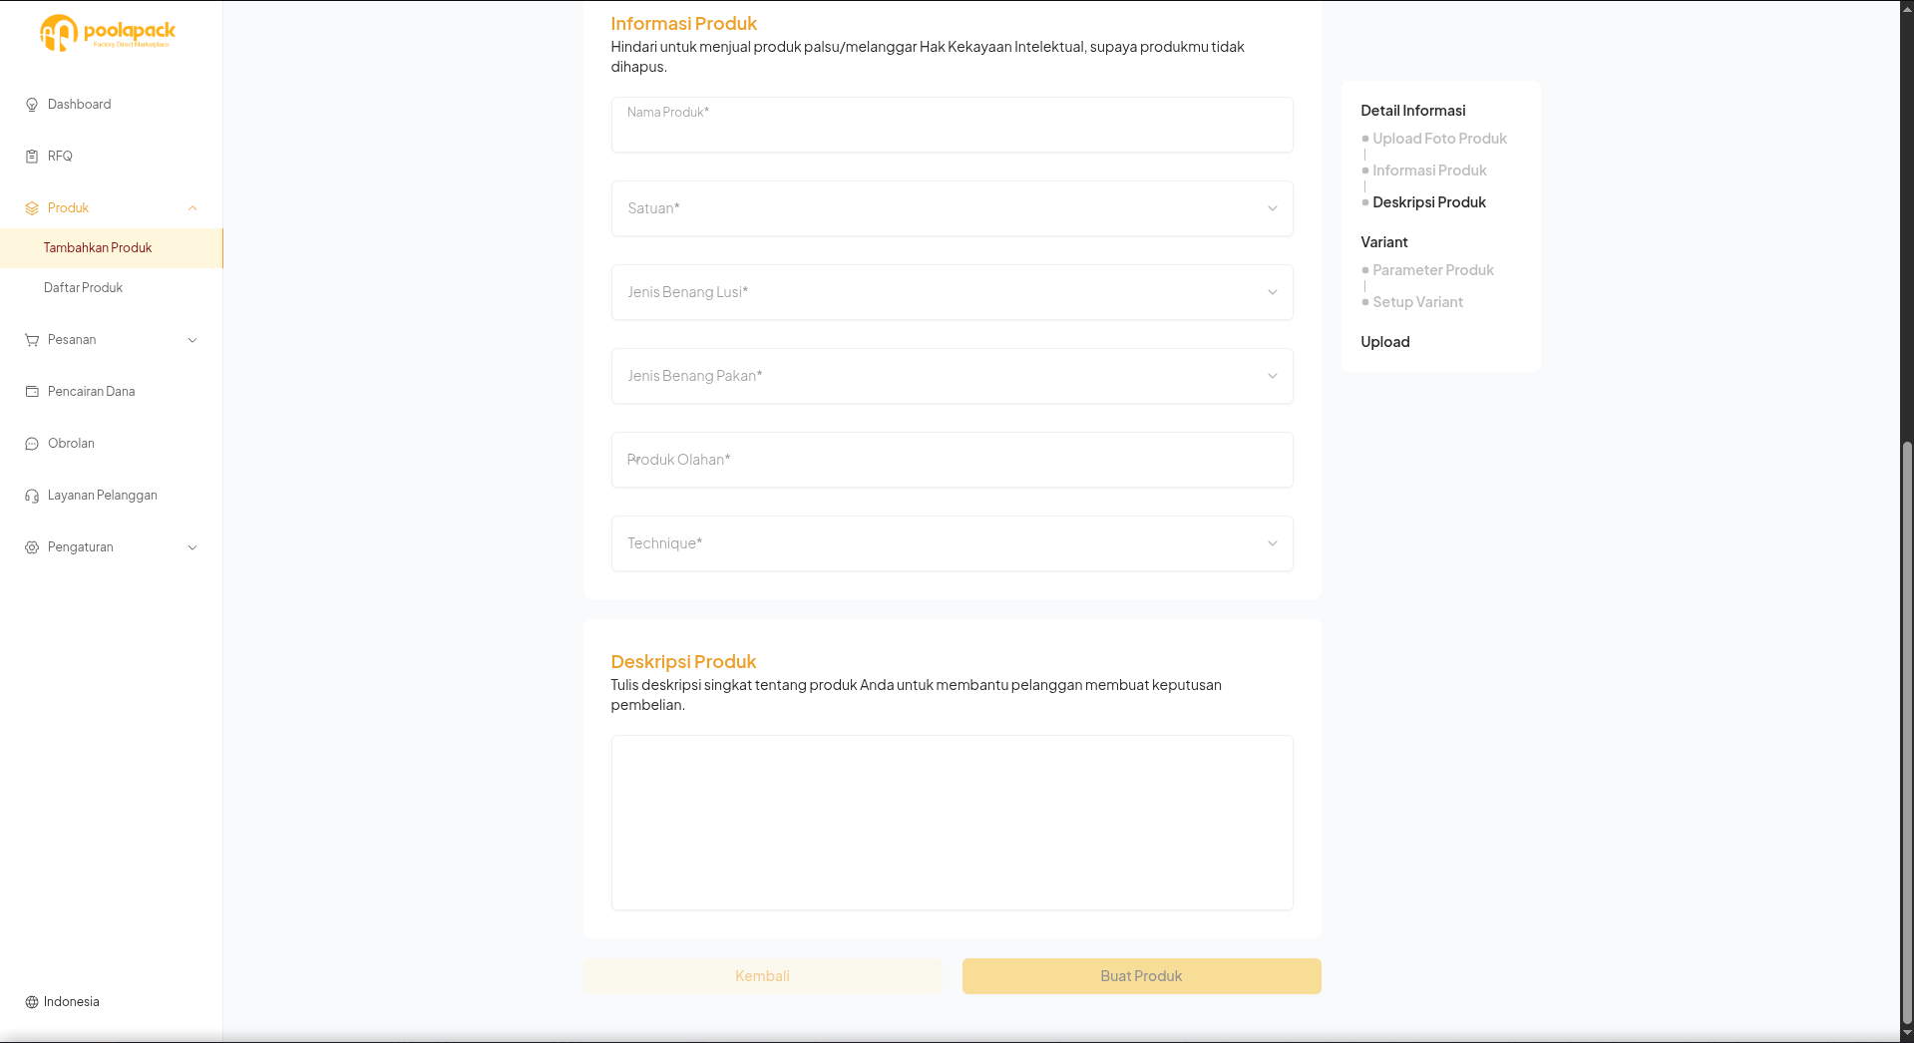Expand the Pengaturan submenu chevron
Screen dimensions: 1914x1043
pyautogui.click(x=192, y=547)
